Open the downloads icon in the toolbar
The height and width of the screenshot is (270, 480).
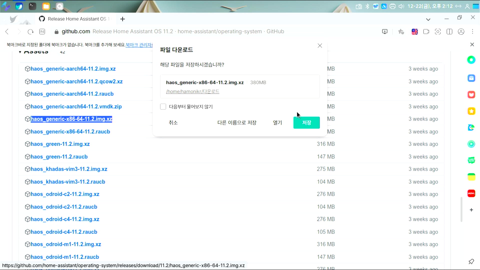pos(385,31)
